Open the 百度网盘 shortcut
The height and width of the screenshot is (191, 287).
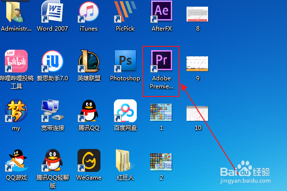tap(125, 111)
